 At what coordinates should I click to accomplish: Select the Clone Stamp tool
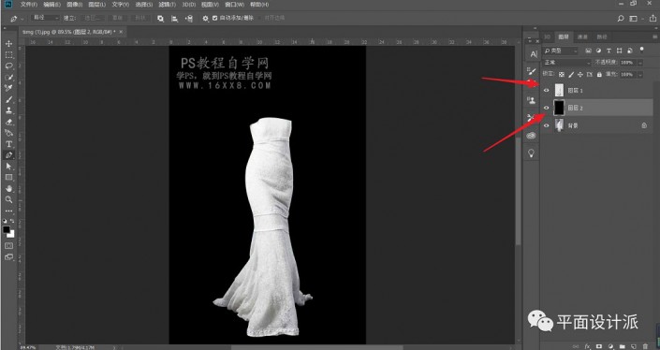pos(8,110)
